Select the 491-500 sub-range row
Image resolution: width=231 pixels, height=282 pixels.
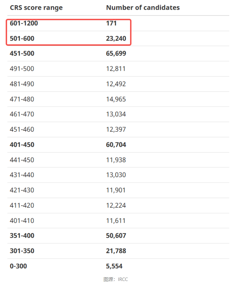tap(118, 69)
